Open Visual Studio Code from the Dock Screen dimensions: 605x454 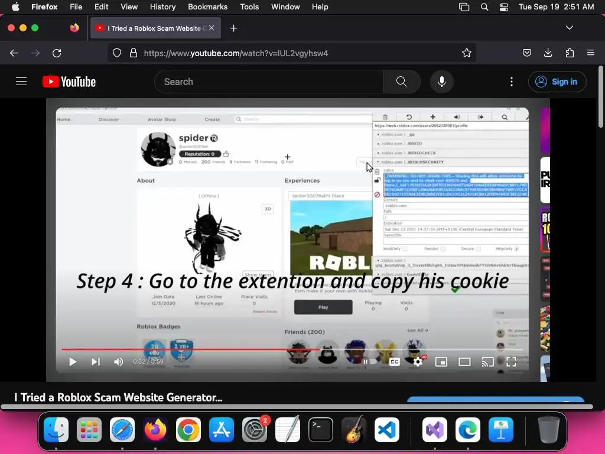[x=387, y=429]
